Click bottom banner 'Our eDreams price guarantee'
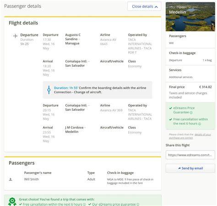 click(114, 204)
